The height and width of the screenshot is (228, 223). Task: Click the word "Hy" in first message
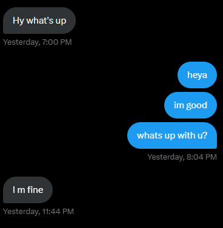pos(18,21)
